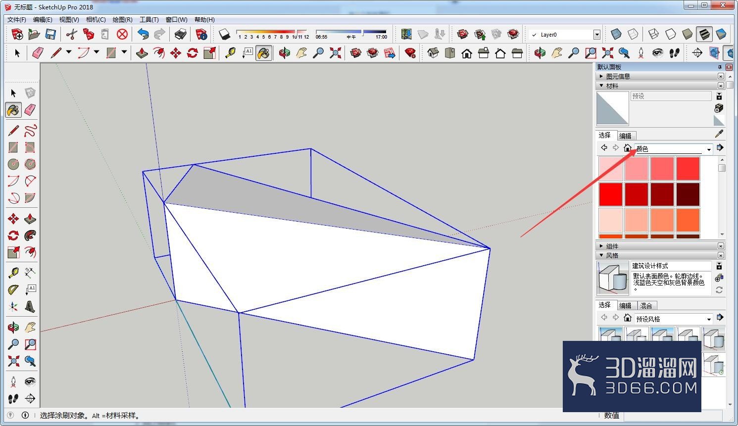Select the Follow Me tool in left toolbar
The width and height of the screenshot is (738, 426).
pos(30,236)
